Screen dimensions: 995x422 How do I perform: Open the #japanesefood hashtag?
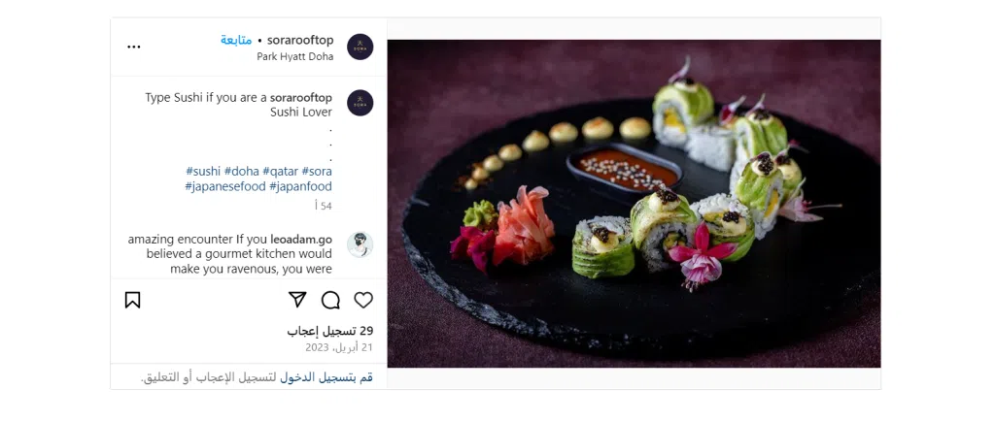tap(225, 186)
